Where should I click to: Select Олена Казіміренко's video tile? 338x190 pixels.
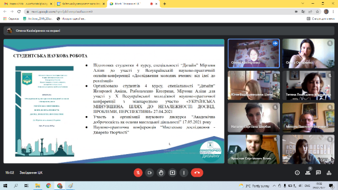[253, 53]
